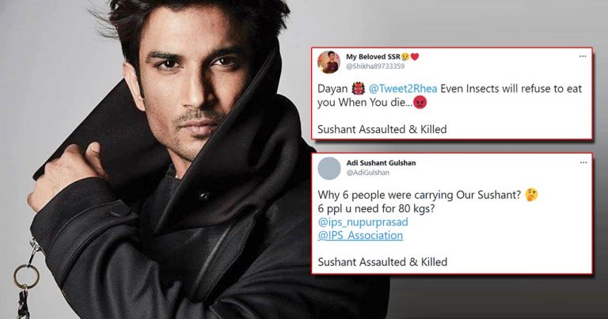Click My Beloved SSR profile avatar
Screen dimensions: 608x319
point(329,62)
